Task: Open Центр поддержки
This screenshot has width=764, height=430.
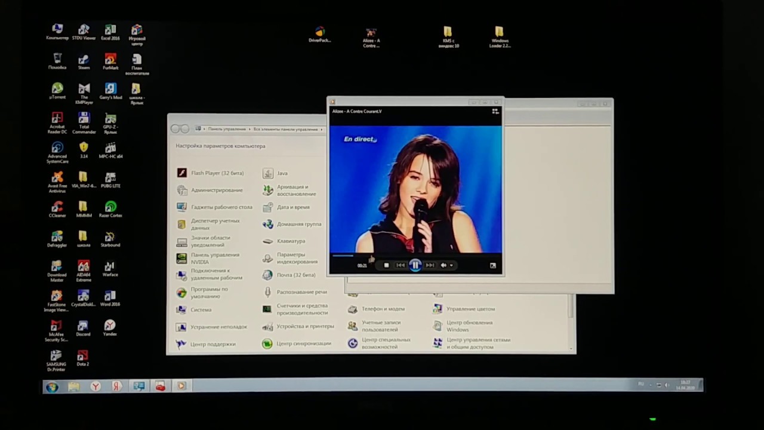Action: pyautogui.click(x=206, y=344)
